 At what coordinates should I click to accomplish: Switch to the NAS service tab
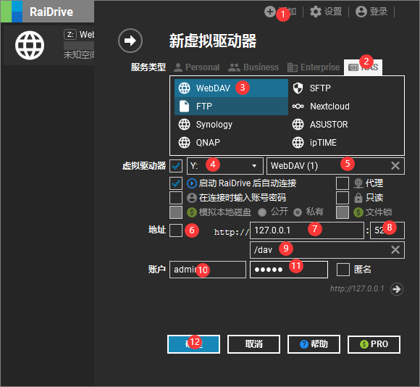click(x=363, y=67)
